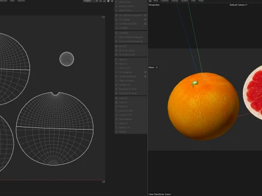
Task: Open the Display menu in the viewport
Action: click(x=175, y=1)
